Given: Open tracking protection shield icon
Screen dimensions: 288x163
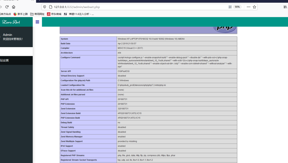Looking at the screenshot, I should tap(45, 7).
